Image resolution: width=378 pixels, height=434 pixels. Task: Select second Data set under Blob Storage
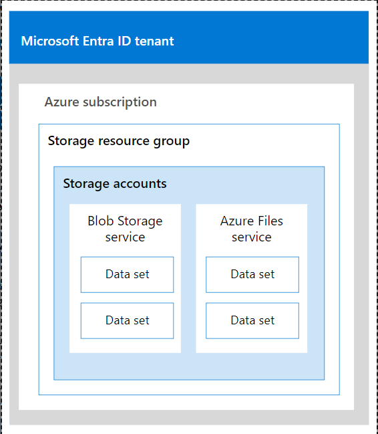[127, 320]
